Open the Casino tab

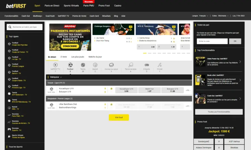[x=118, y=6]
